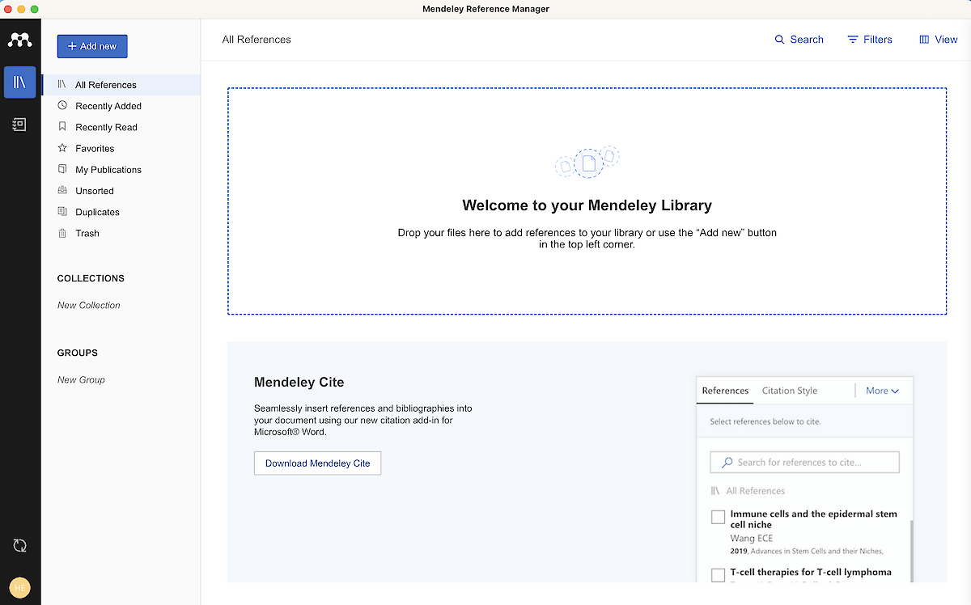Click the Add new button
The height and width of the screenshot is (605, 971).
point(92,46)
